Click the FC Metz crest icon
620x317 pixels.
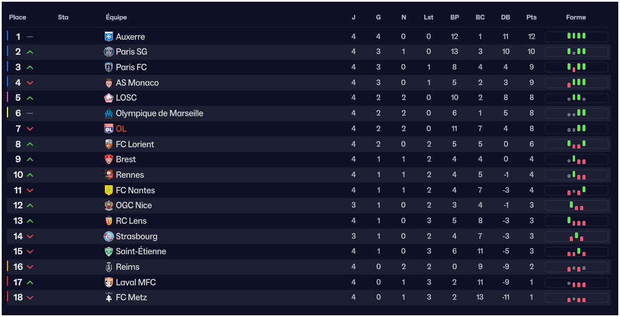tap(109, 297)
